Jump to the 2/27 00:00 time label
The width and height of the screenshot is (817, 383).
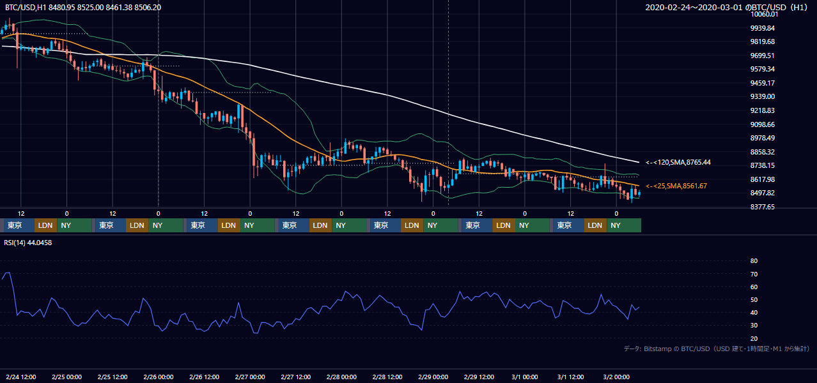(x=250, y=377)
